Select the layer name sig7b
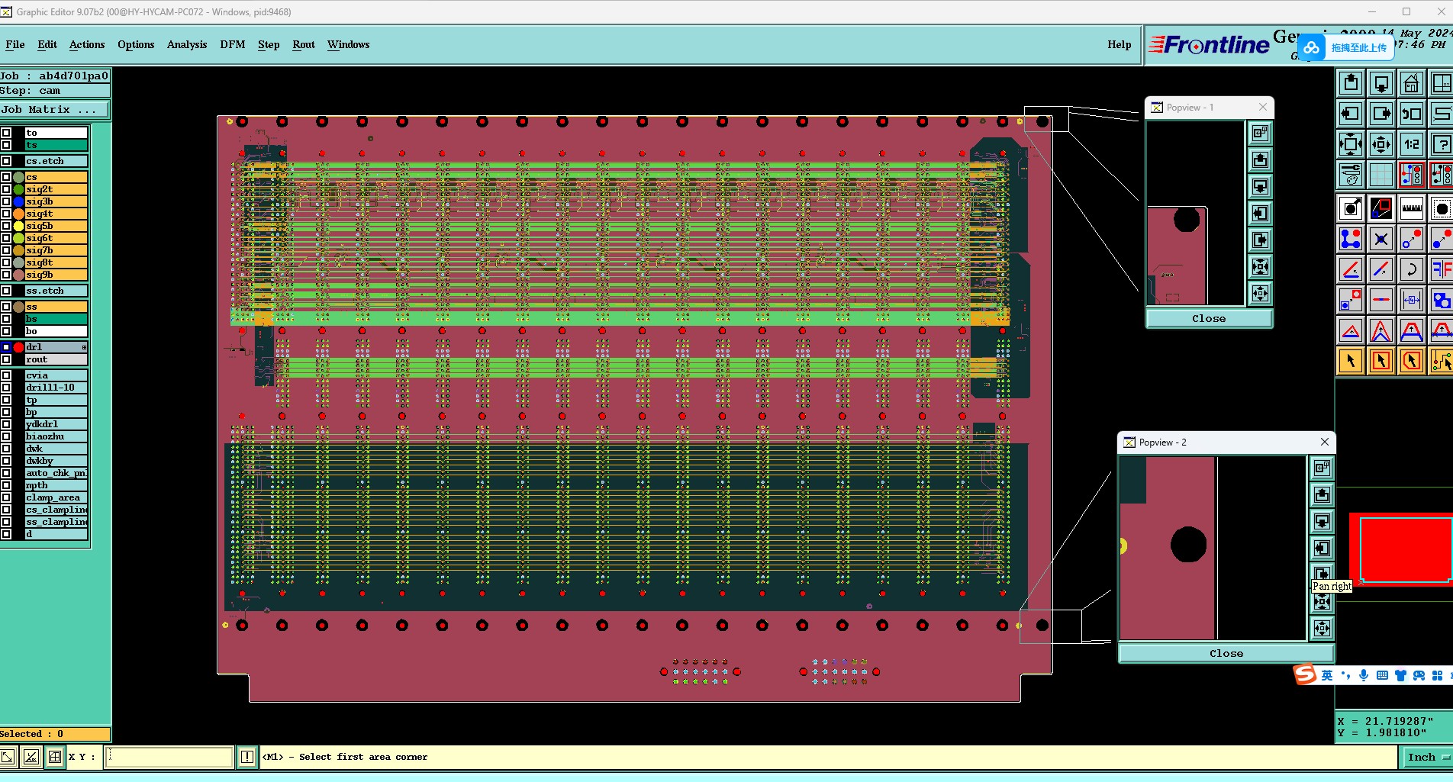The height and width of the screenshot is (782, 1453). [x=56, y=250]
